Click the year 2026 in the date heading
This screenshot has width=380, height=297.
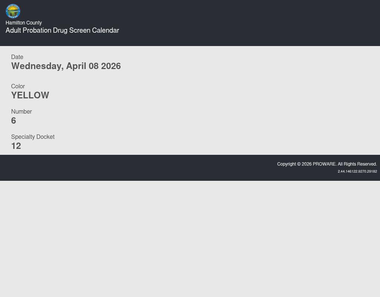pyautogui.click(x=111, y=66)
